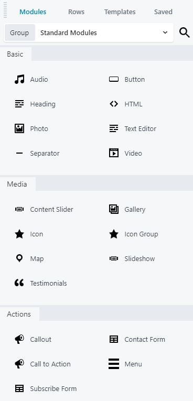The image size is (193, 401).
Task: Go to the Saved tab
Action: tap(163, 12)
